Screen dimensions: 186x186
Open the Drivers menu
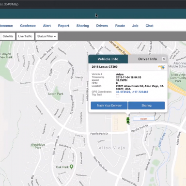click(x=102, y=26)
